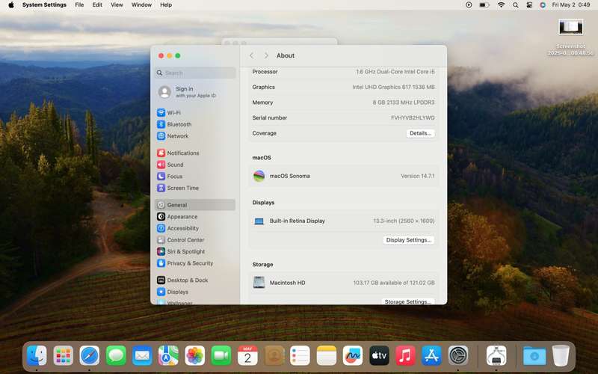Viewport: 598px width, 374px height.
Task: Open Maps from the Dock
Action: click(x=169, y=356)
